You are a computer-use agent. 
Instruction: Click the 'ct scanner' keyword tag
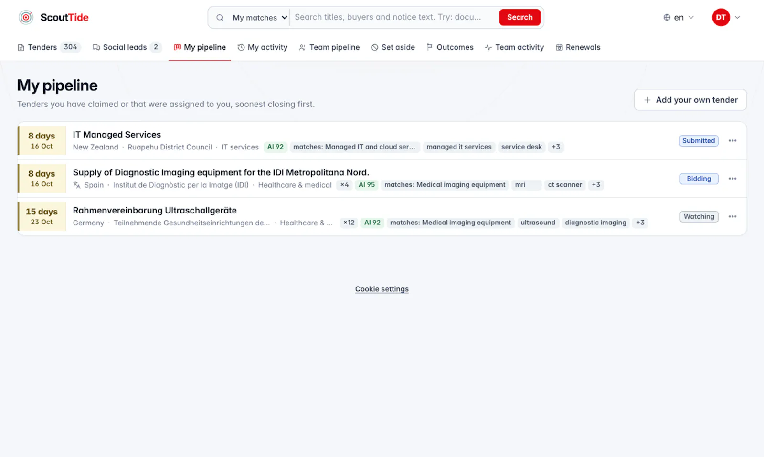point(565,185)
